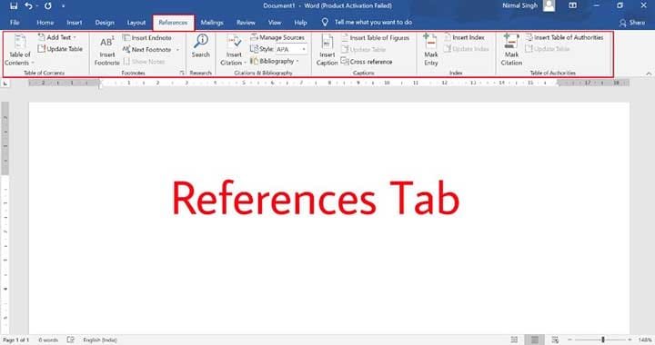The width and height of the screenshot is (655, 345).
Task: Click Insert Index
Action: coord(465,37)
